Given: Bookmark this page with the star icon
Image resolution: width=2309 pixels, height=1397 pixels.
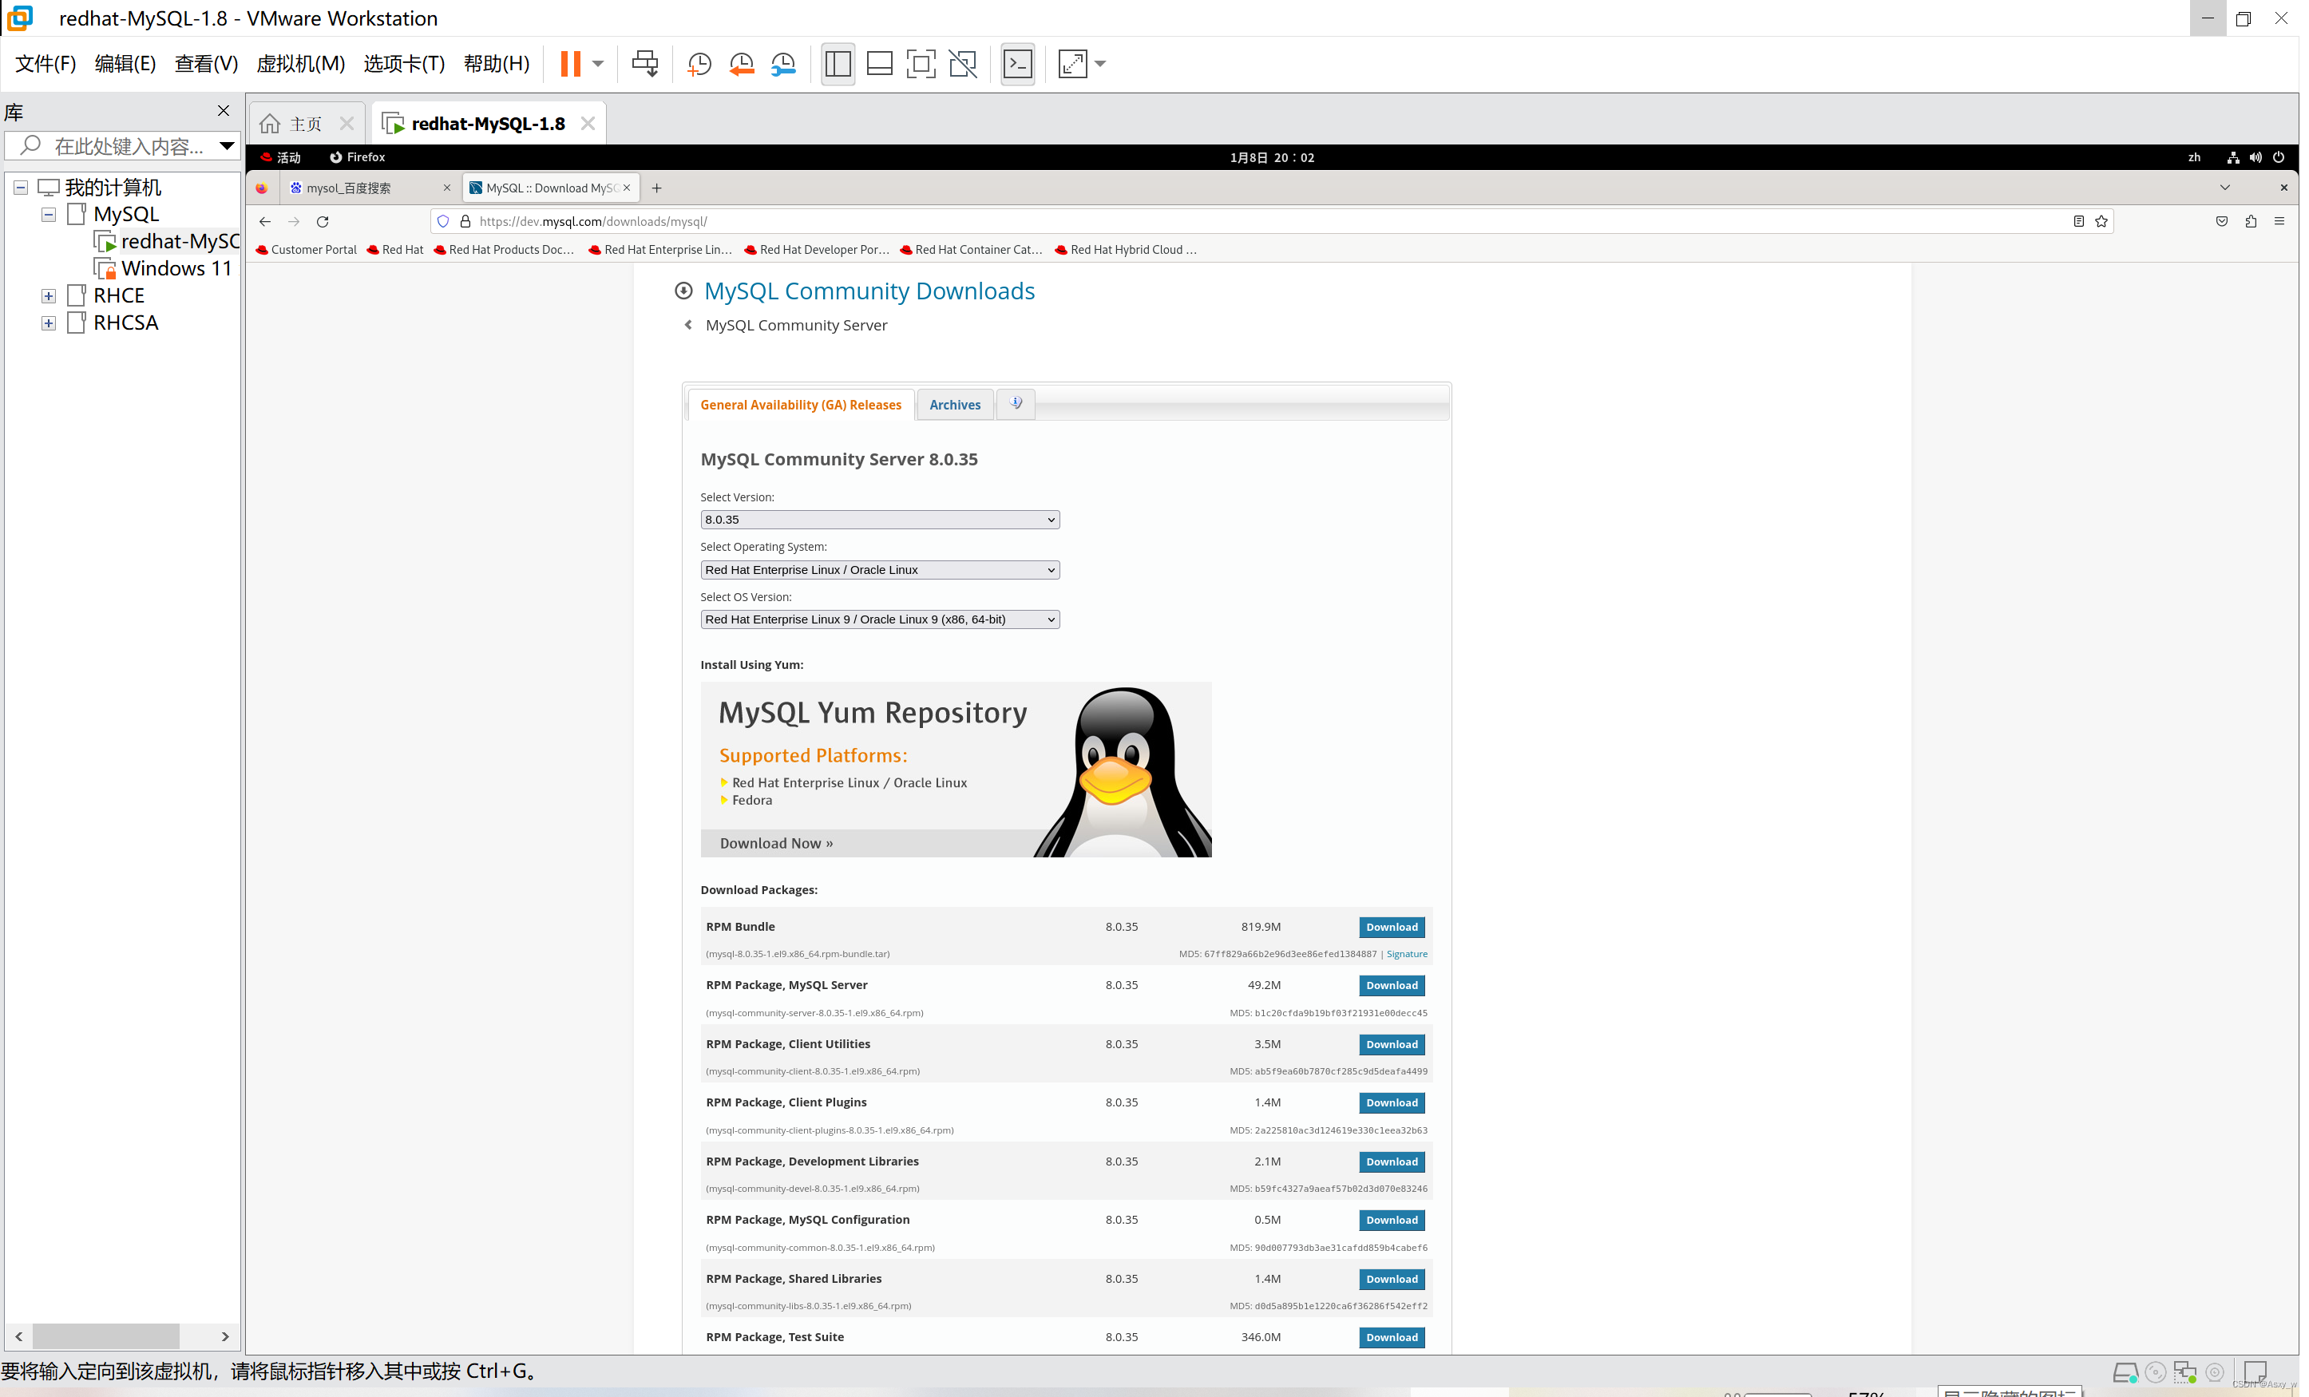Looking at the screenshot, I should (x=2101, y=221).
